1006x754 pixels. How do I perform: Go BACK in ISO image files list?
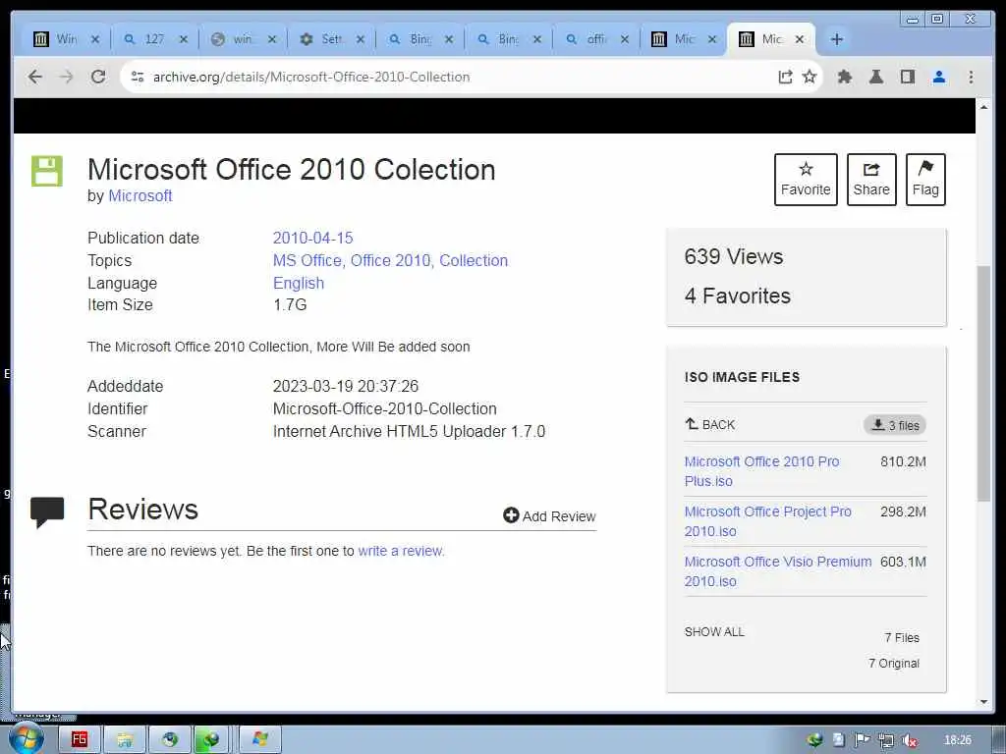(x=709, y=424)
